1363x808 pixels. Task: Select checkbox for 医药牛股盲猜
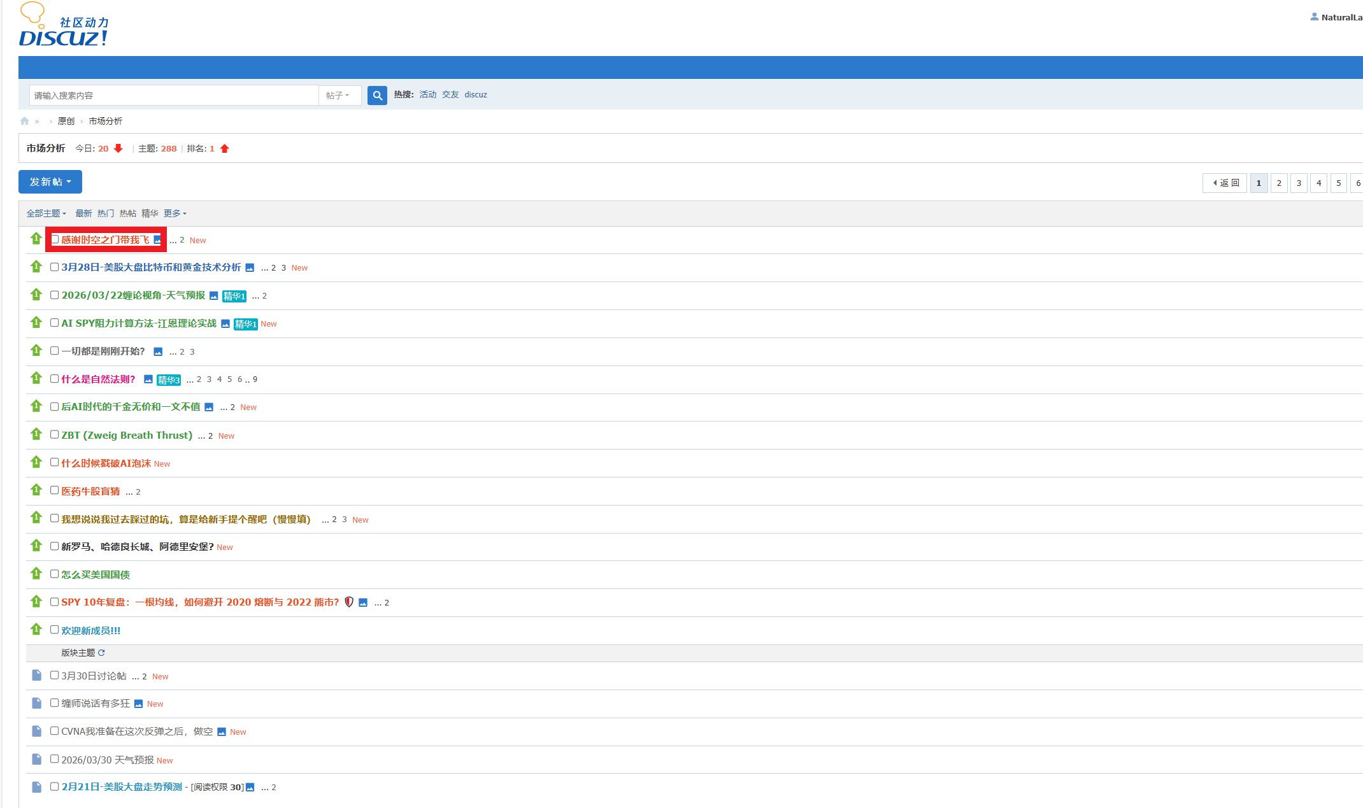55,490
